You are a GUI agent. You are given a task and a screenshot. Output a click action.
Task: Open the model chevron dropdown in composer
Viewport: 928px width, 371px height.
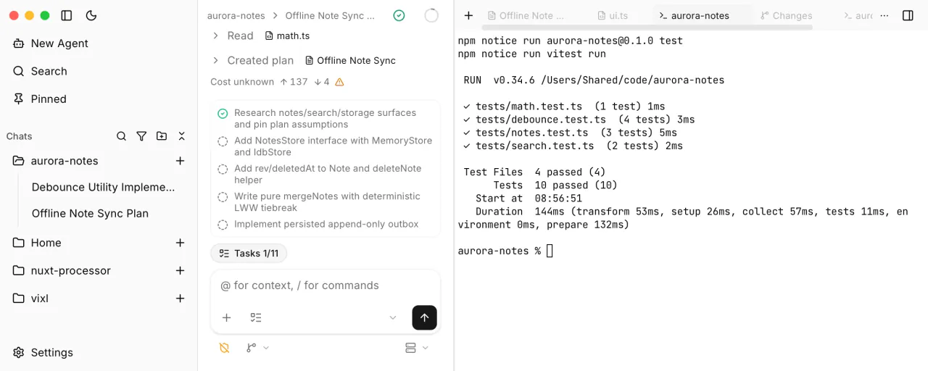(393, 317)
